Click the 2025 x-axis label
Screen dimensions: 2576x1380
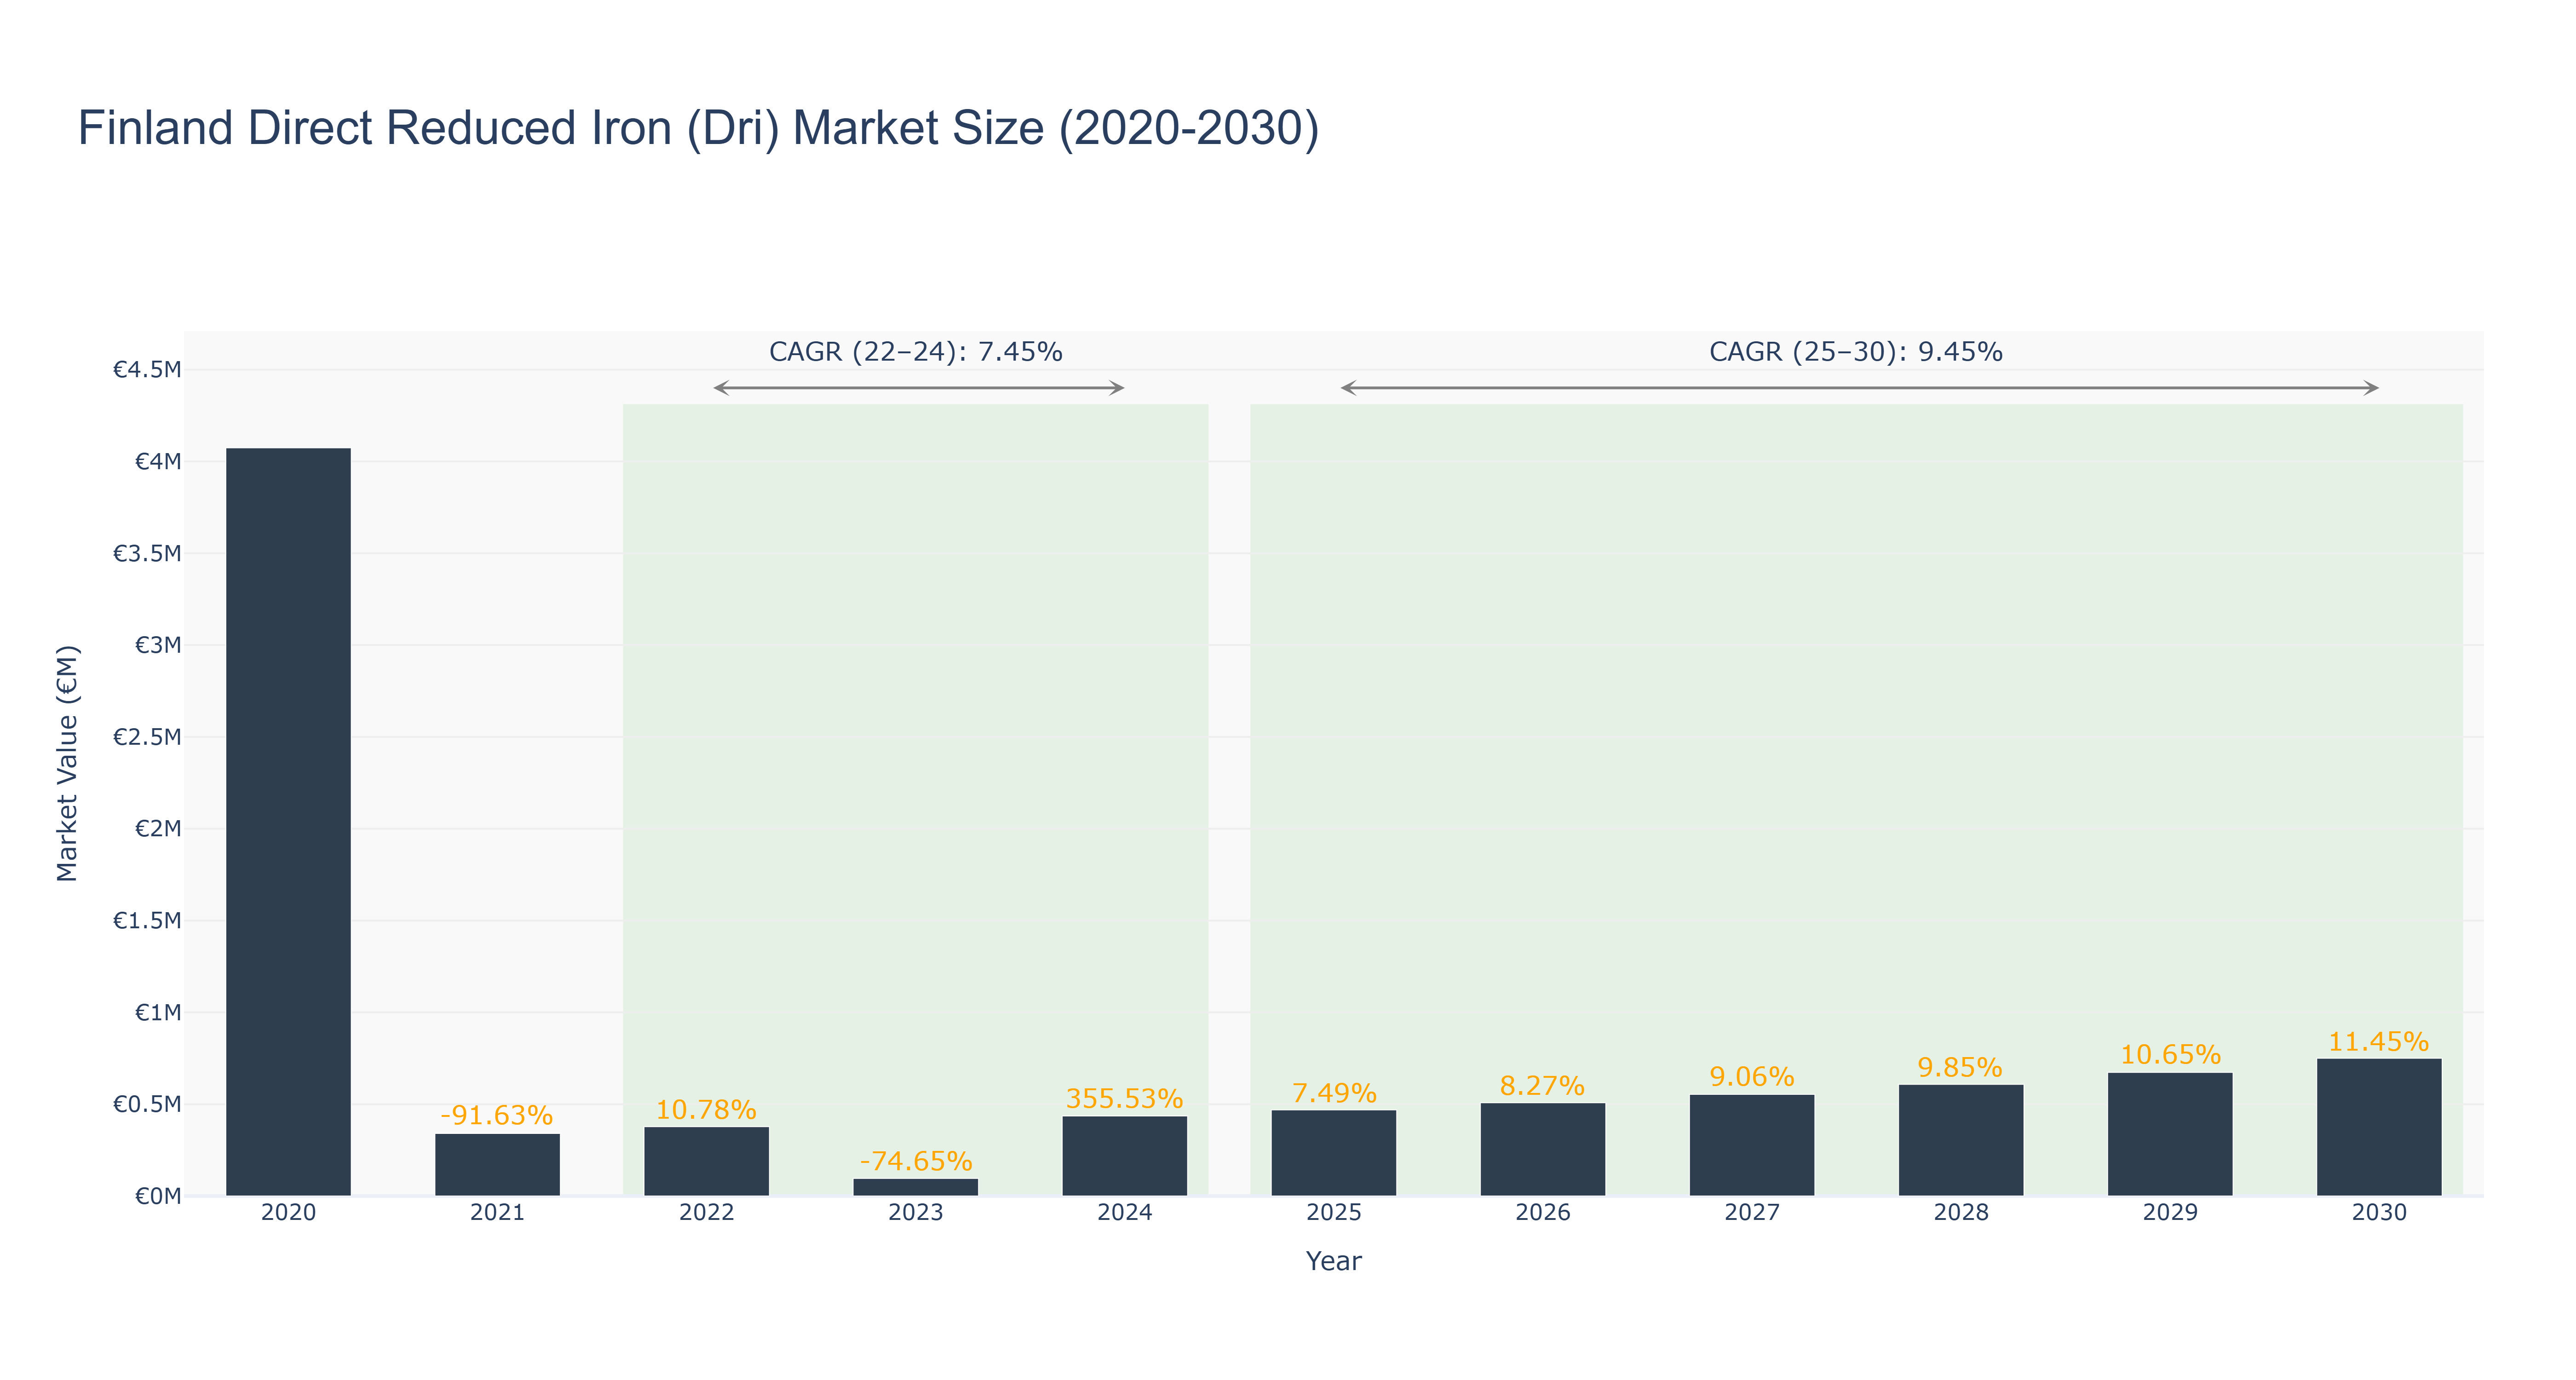pos(1333,1213)
